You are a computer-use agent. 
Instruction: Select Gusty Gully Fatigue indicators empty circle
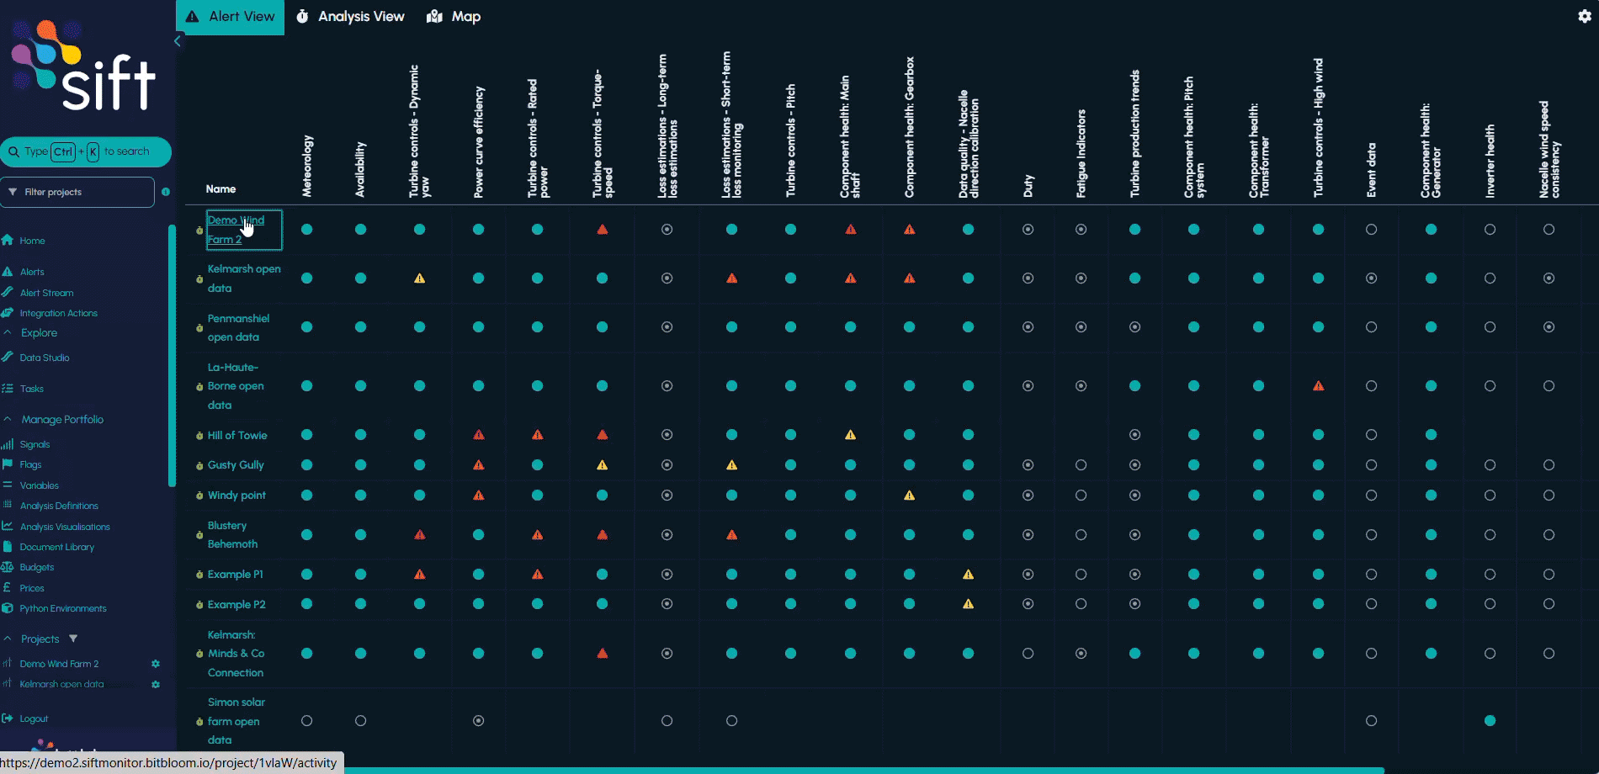(1081, 465)
